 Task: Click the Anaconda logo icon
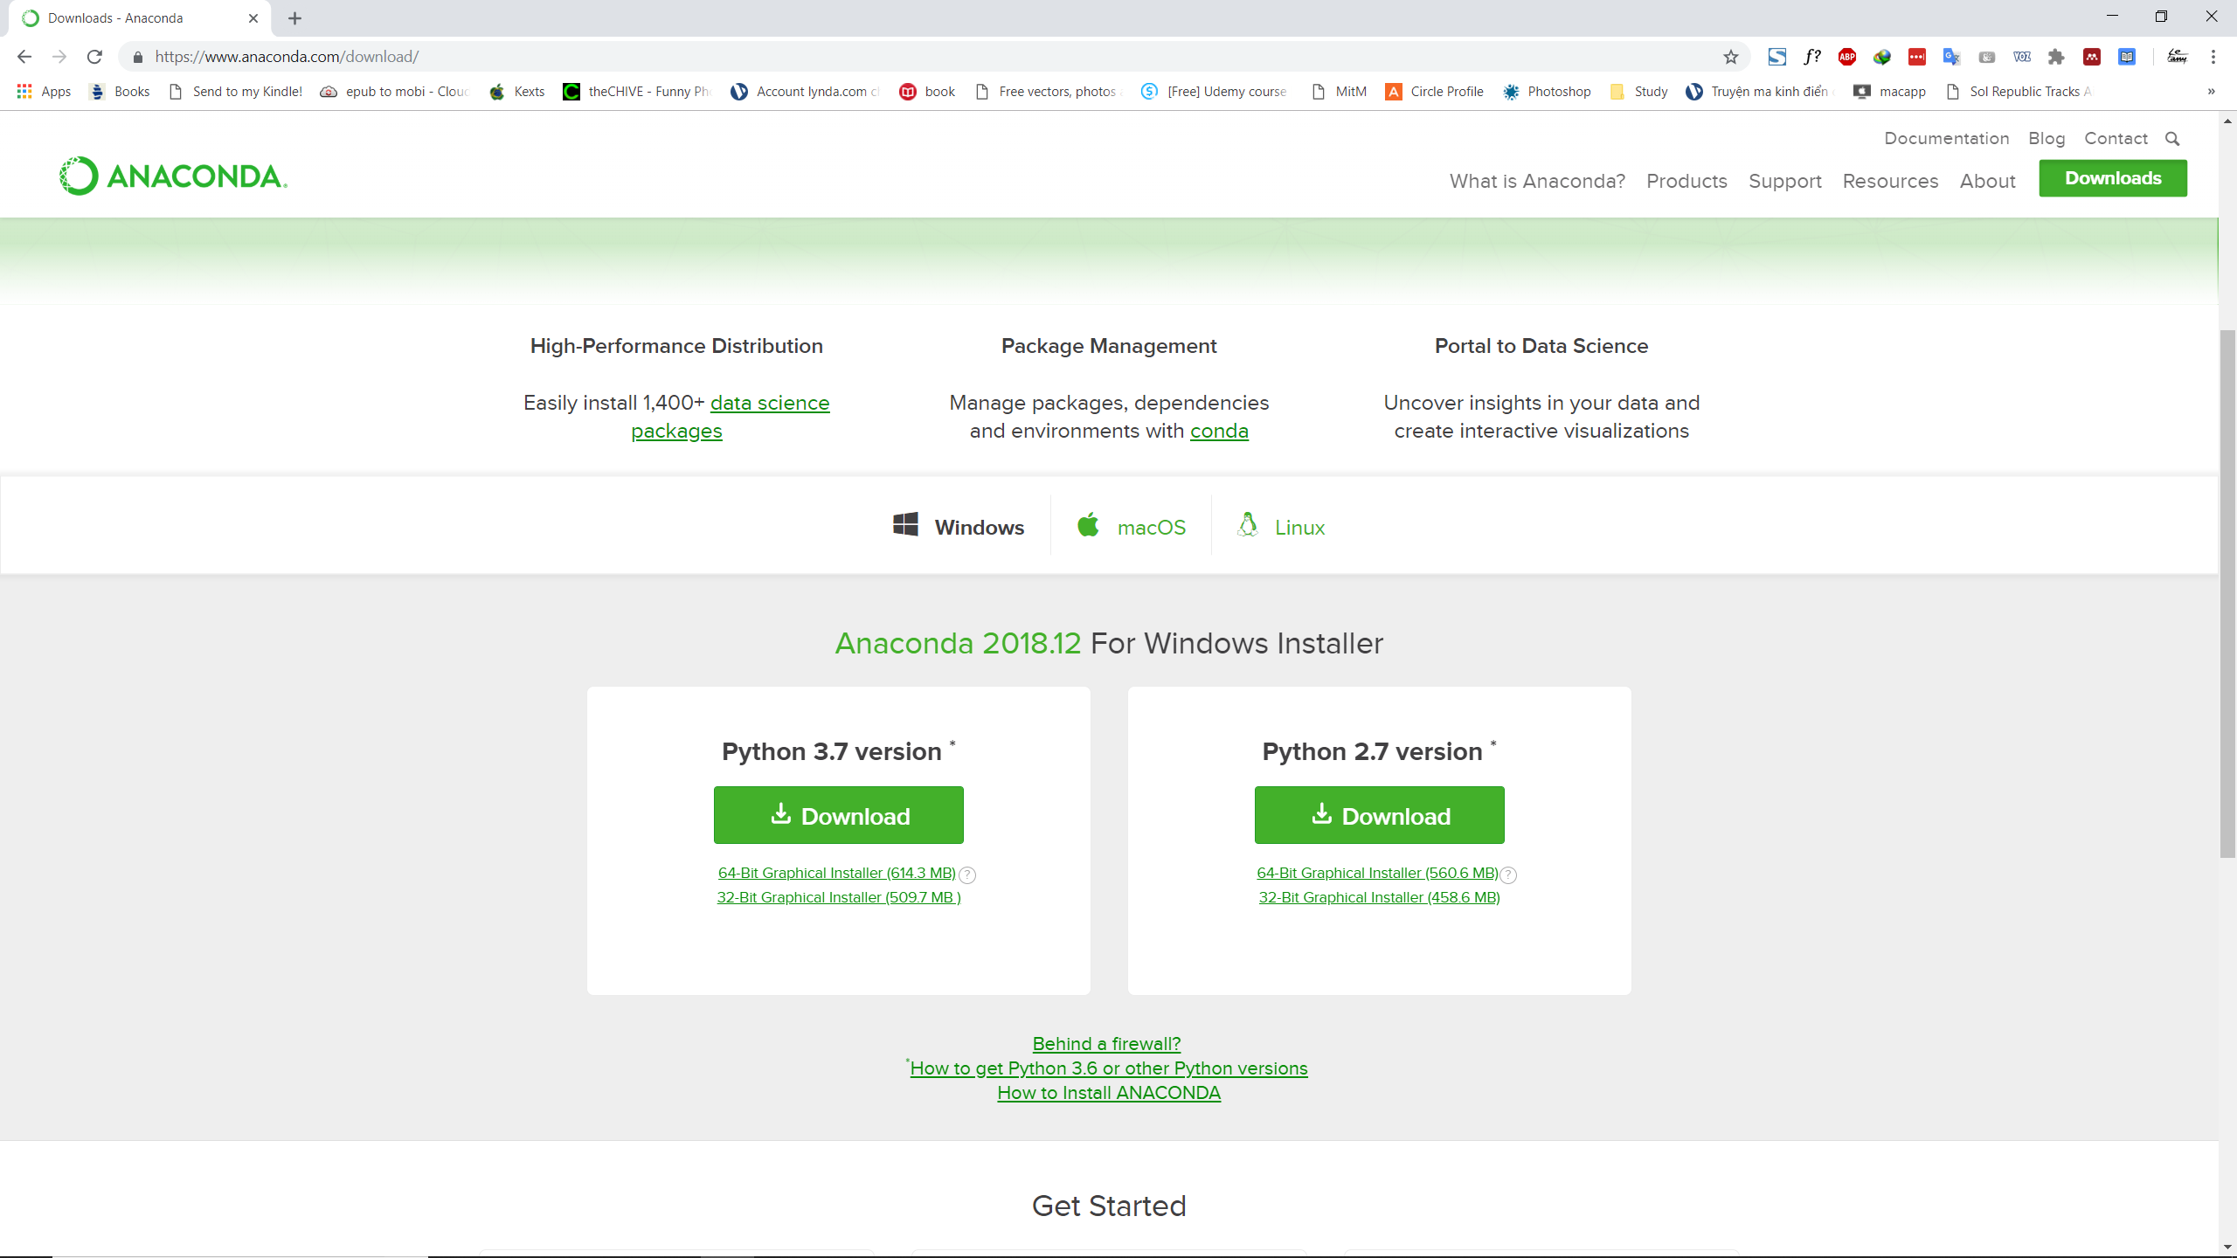pyautogui.click(x=75, y=175)
